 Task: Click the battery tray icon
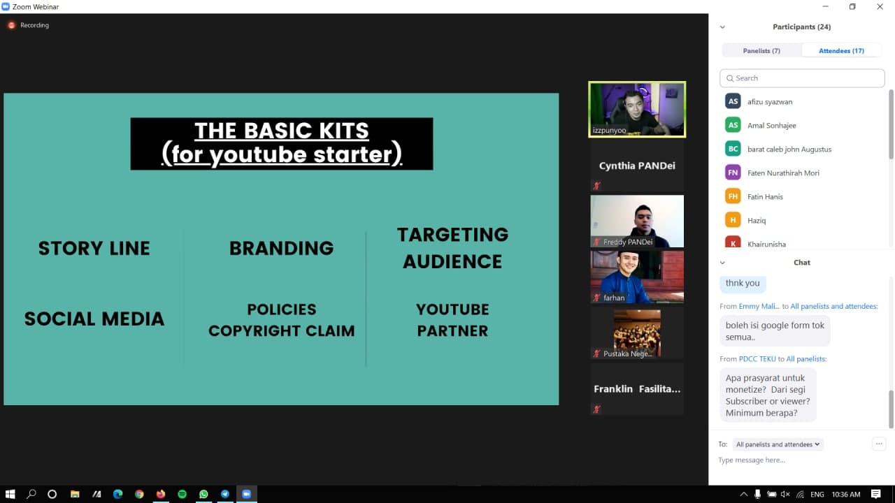click(771, 494)
